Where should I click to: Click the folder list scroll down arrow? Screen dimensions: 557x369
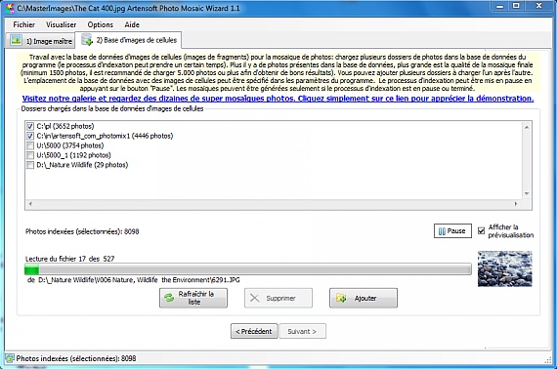pos(527,193)
